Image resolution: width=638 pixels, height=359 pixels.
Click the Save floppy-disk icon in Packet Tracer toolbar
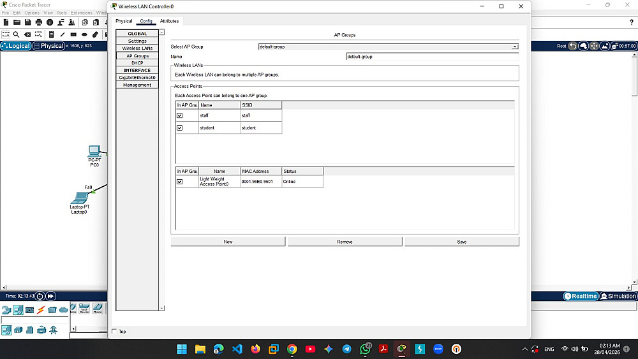click(x=27, y=22)
